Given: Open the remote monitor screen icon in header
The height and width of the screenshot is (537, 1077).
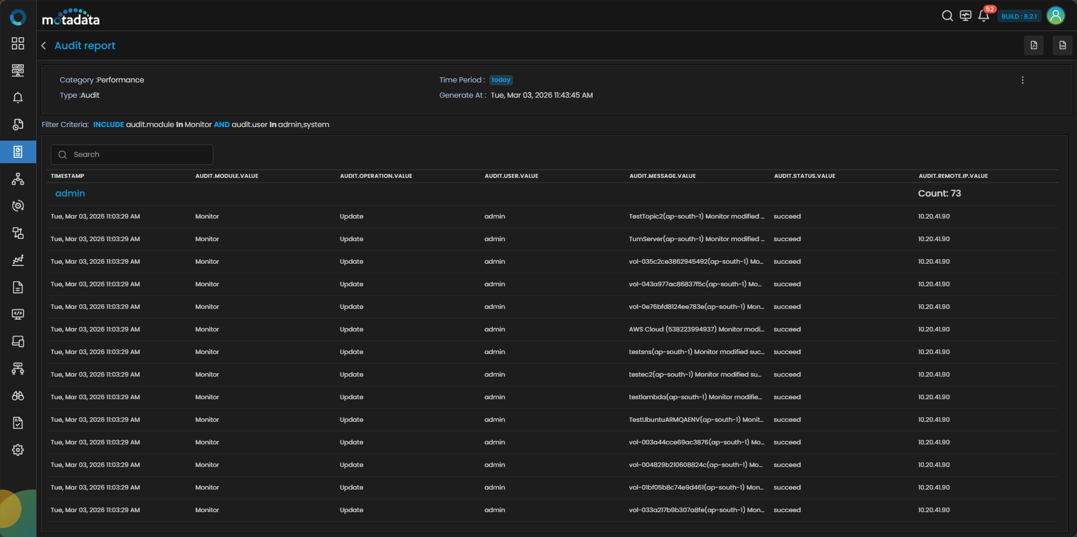Looking at the screenshot, I should point(965,16).
